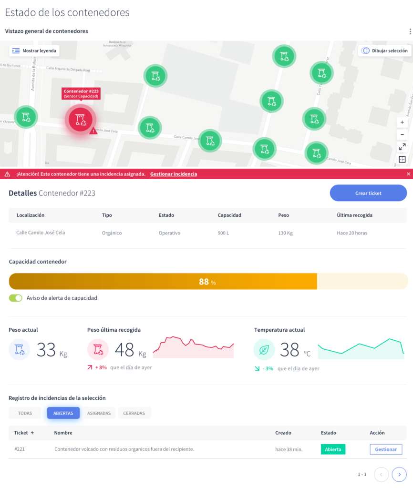Click Peso actual container icon
This screenshot has height=488, width=413.
[x=19, y=349]
